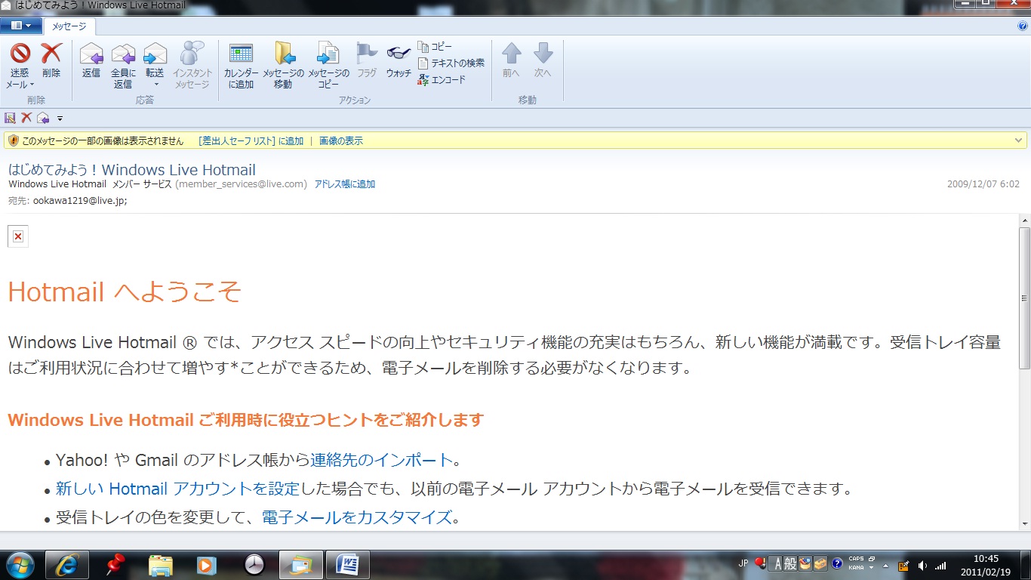Click アドレス帳に追加 link

point(344,184)
